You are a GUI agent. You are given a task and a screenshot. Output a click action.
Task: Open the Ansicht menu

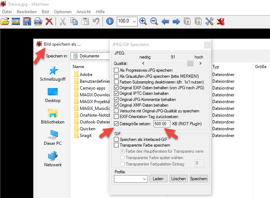84,12
